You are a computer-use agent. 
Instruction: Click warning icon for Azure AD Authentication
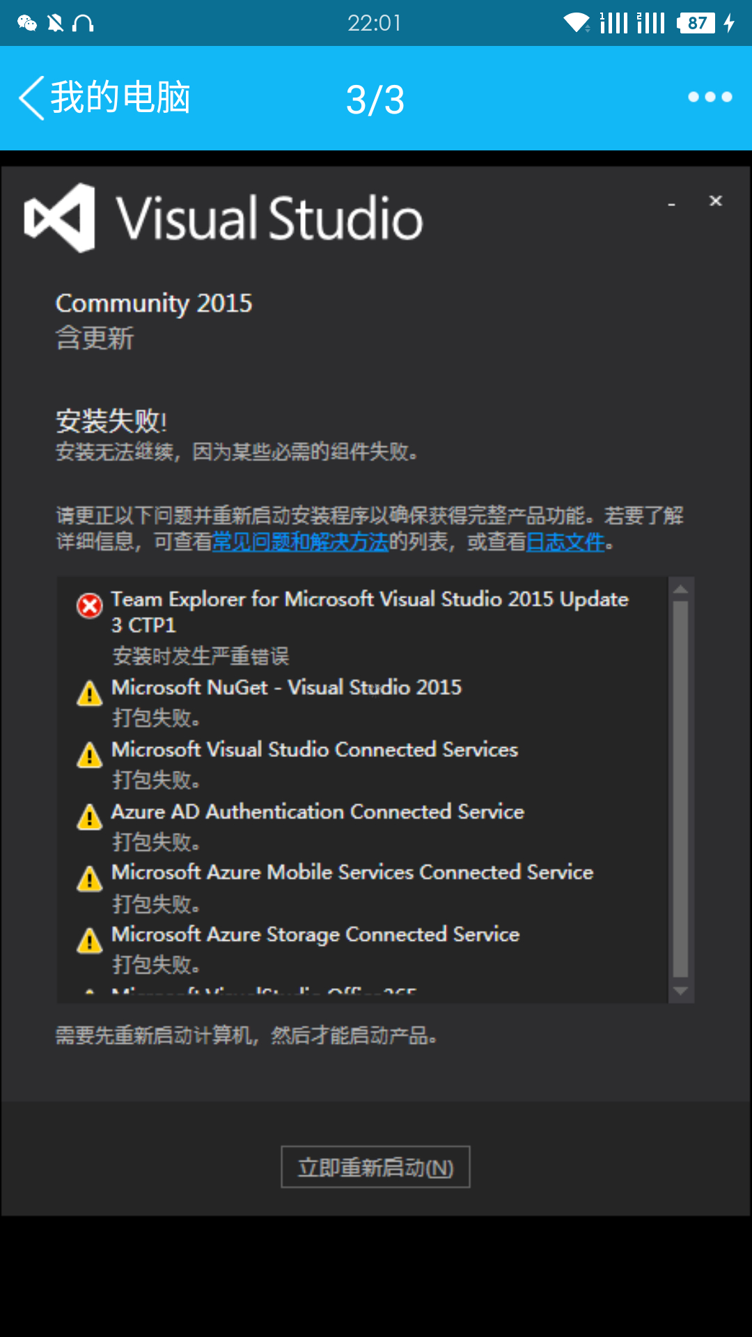[x=90, y=817]
